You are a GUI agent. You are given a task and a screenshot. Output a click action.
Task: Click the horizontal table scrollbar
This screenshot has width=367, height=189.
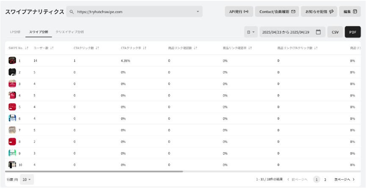pos(94,171)
